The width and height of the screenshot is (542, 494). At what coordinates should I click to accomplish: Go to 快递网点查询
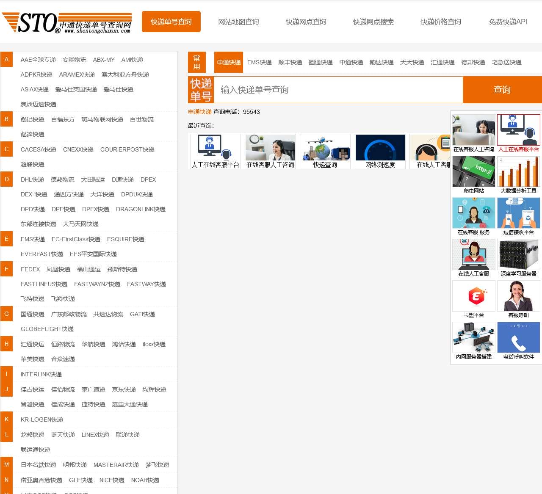(306, 22)
